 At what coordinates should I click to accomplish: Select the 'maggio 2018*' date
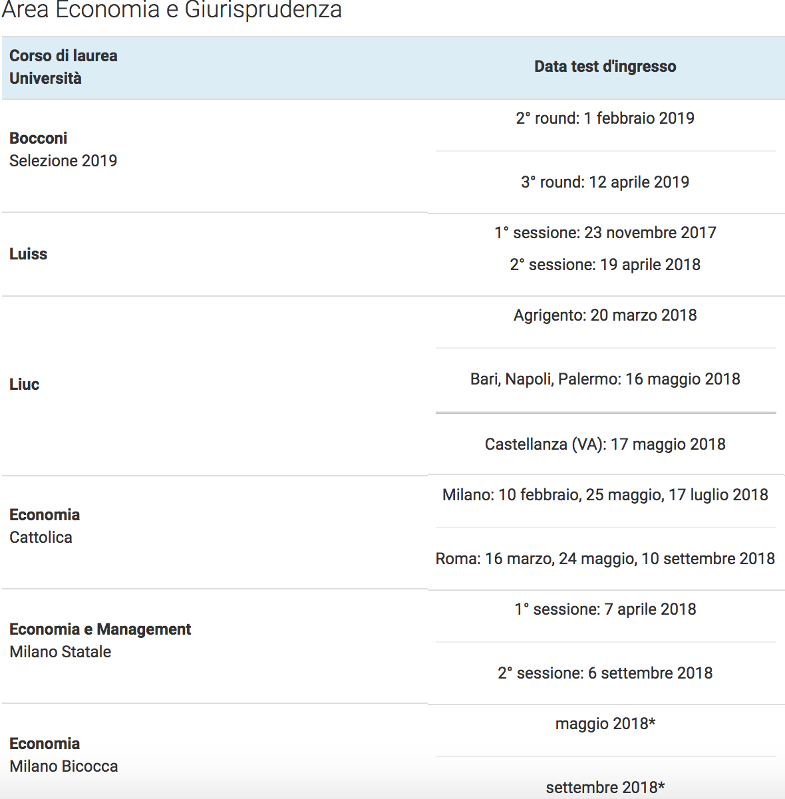(x=605, y=724)
